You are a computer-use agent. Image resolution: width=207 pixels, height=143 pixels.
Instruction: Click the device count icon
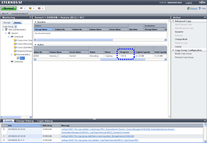[21, 8]
